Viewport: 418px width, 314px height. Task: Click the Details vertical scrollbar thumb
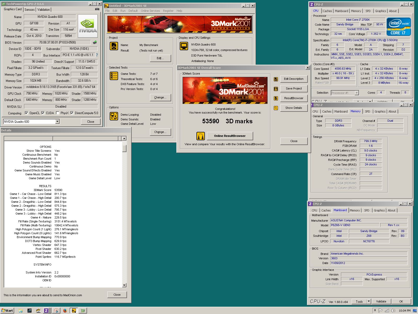click(x=124, y=148)
